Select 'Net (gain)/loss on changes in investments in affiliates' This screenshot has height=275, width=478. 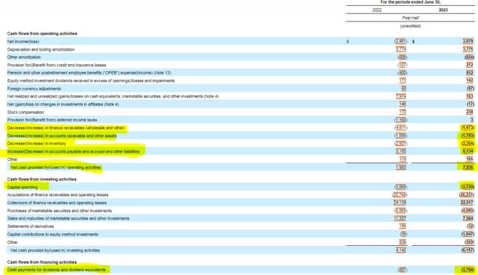point(63,104)
